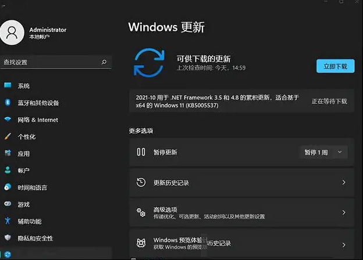Screen dimensions: 363x260
Task: Click the 系统 monitor icon
Action: 8,85
